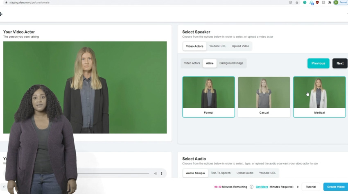This screenshot has height=194, width=348.
Task: Choose the Medical attire thumbnail
Action: click(x=319, y=96)
